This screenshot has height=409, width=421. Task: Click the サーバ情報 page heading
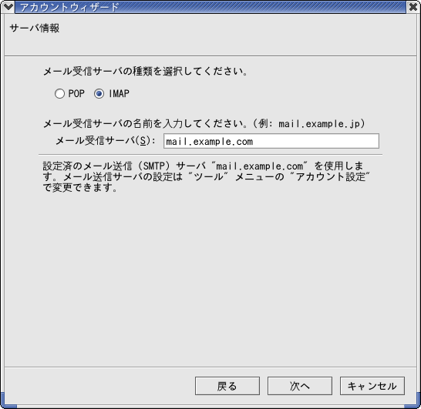[35, 28]
